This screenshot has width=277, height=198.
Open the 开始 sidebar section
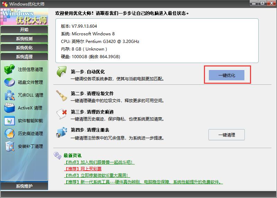(24, 29)
